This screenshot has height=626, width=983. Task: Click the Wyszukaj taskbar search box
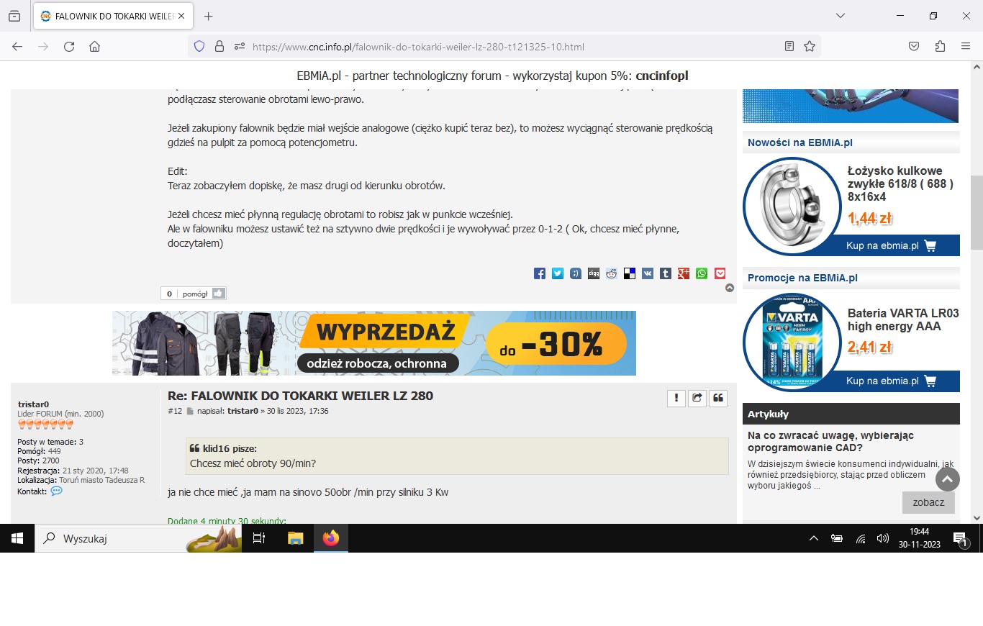[x=138, y=538]
